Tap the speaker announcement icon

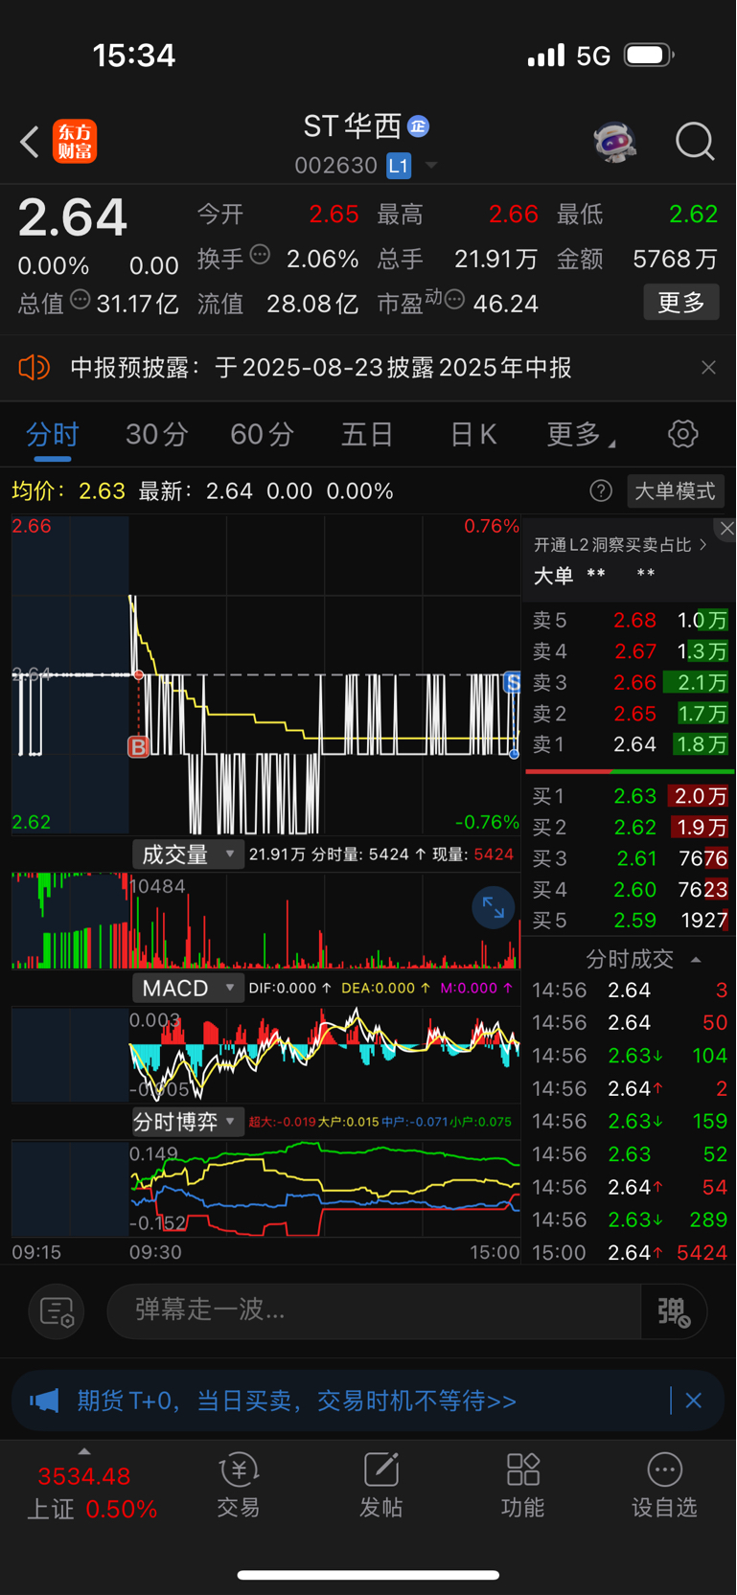pyautogui.click(x=35, y=367)
